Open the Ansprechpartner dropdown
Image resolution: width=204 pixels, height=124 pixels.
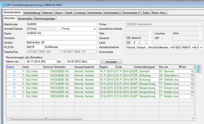coord(201,48)
